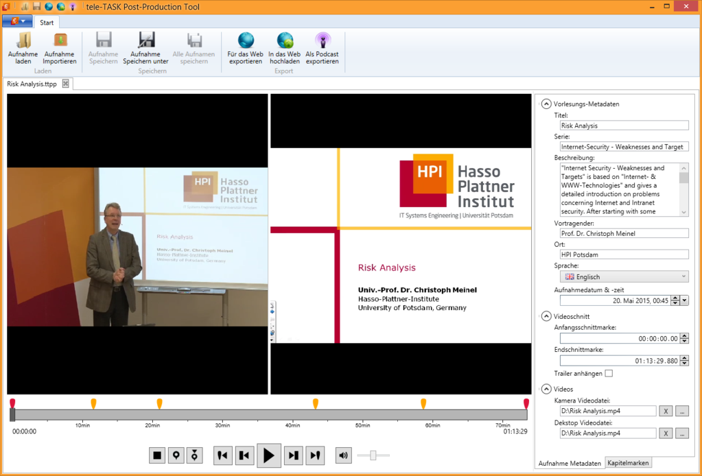Collapse the Videoschnitt section
702x476 pixels.
pos(546,316)
